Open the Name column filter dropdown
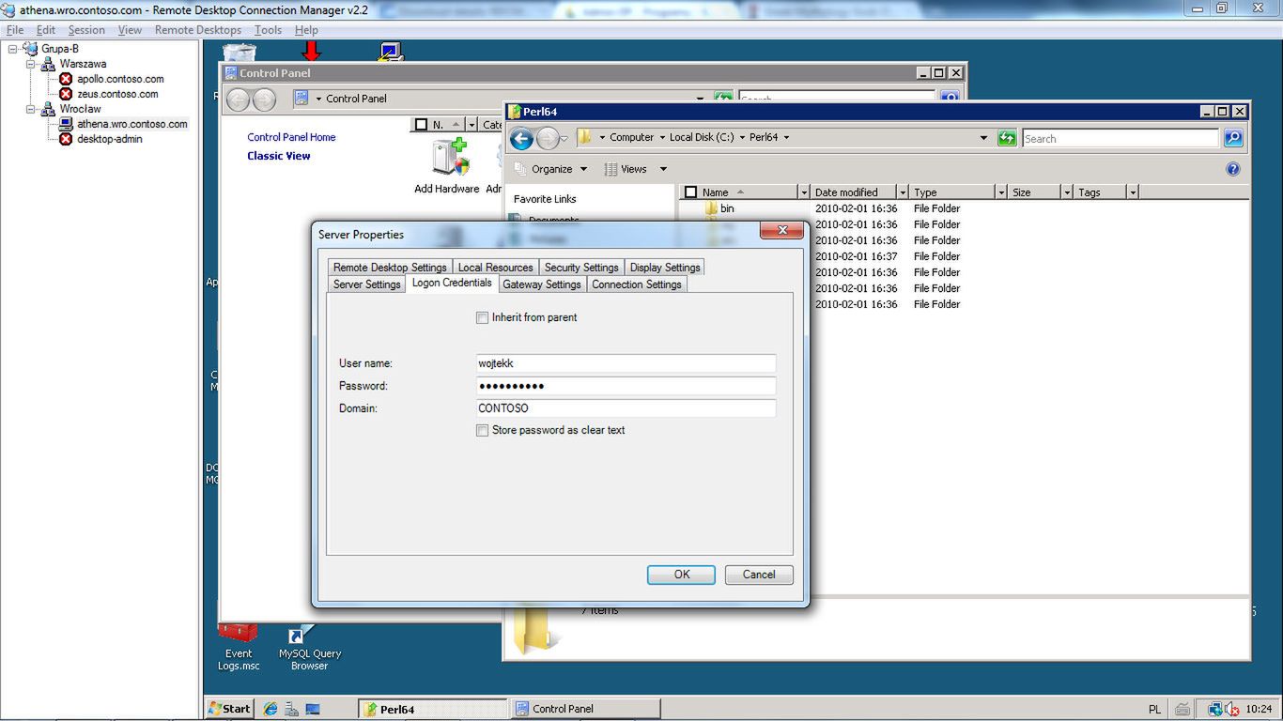The image size is (1283, 721). click(x=803, y=192)
